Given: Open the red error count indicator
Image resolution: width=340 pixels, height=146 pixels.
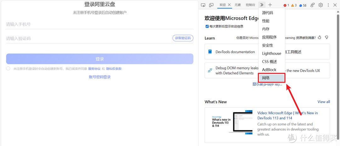Looking at the screenshot, I should pyautogui.click(x=286, y=5).
